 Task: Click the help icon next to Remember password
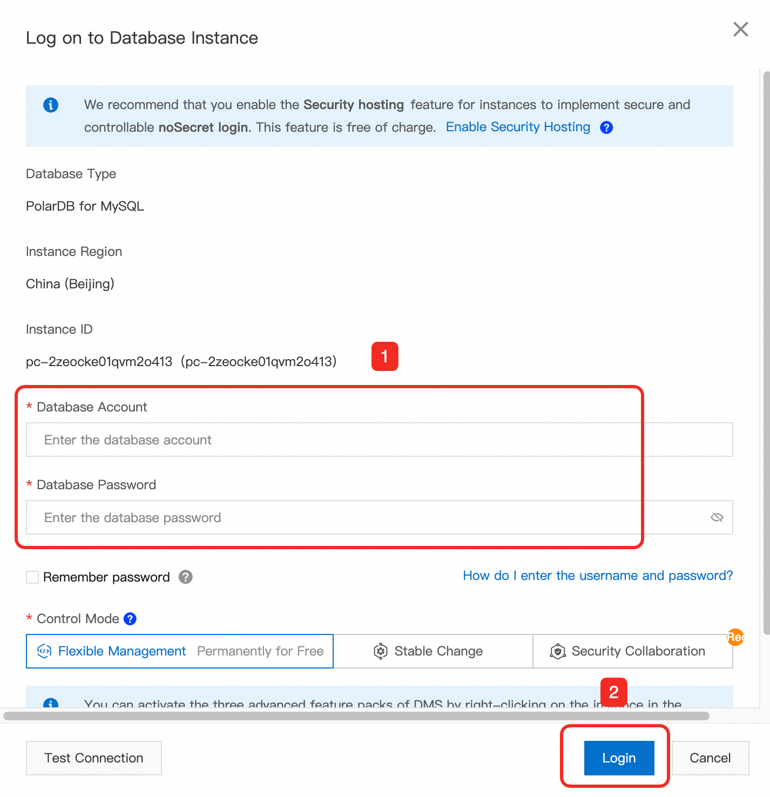tap(186, 577)
